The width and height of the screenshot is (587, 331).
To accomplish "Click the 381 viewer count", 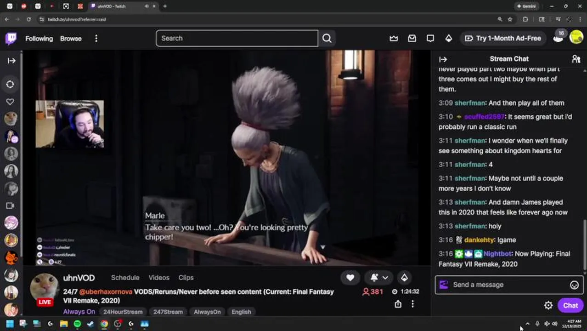I will [x=373, y=291].
